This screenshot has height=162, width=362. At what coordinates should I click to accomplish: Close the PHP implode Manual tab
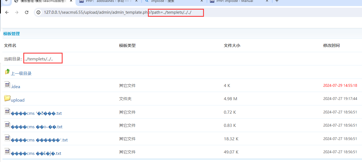267,1
